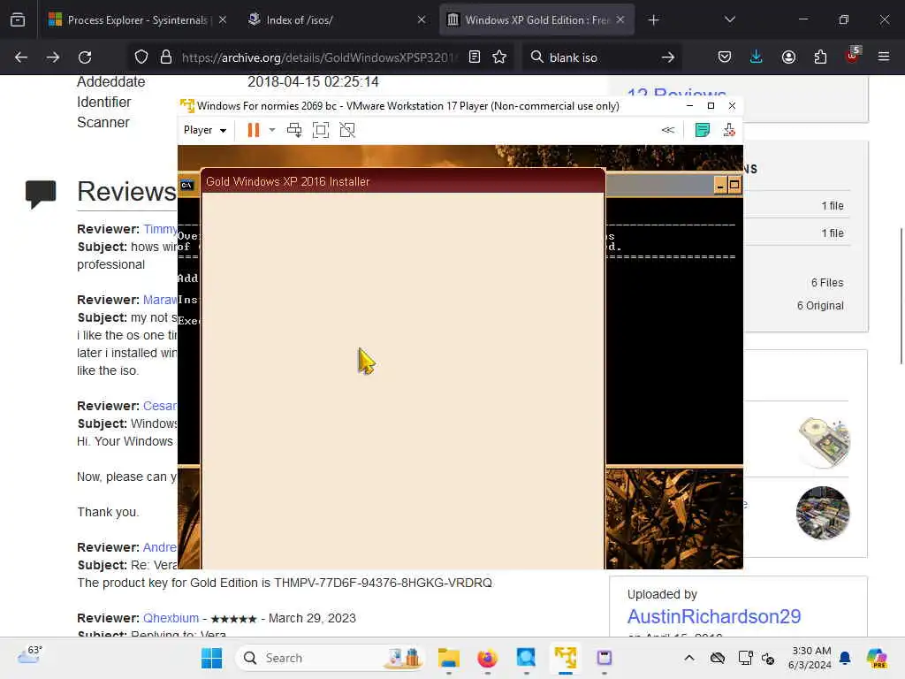Click the archive.org URL address field

[x=320, y=57]
